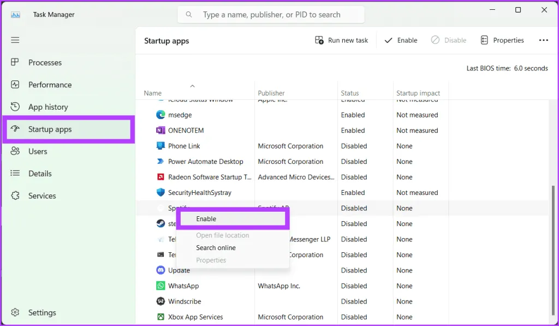Screen dimensions: 559x326
Task: Open Task Manager Settings
Action: pos(42,313)
